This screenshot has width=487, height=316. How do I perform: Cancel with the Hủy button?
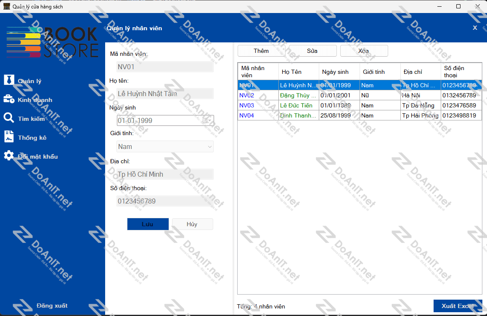pyautogui.click(x=192, y=224)
